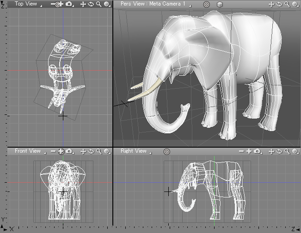Select the pan arrows icon in Right View
The image size is (301, 233).
click(x=271, y=151)
